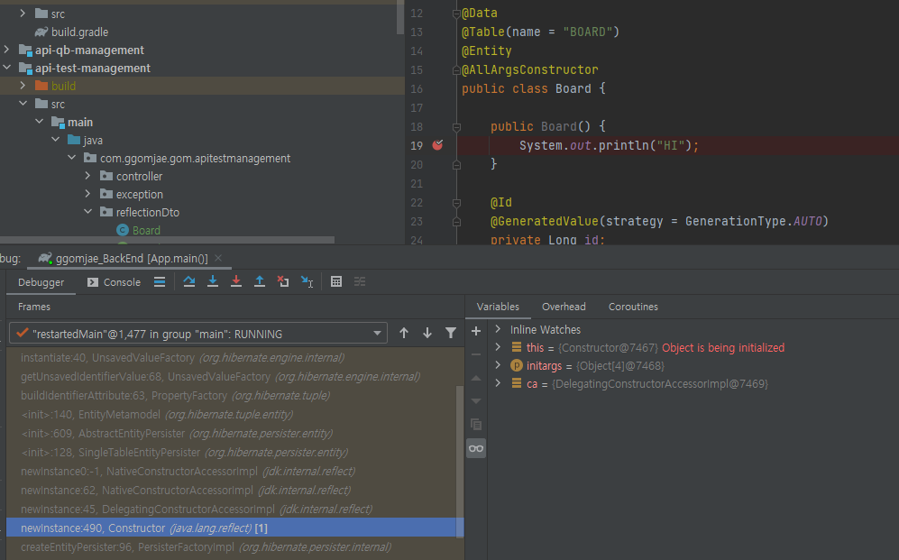Expand the initargs variable node

[498, 365]
